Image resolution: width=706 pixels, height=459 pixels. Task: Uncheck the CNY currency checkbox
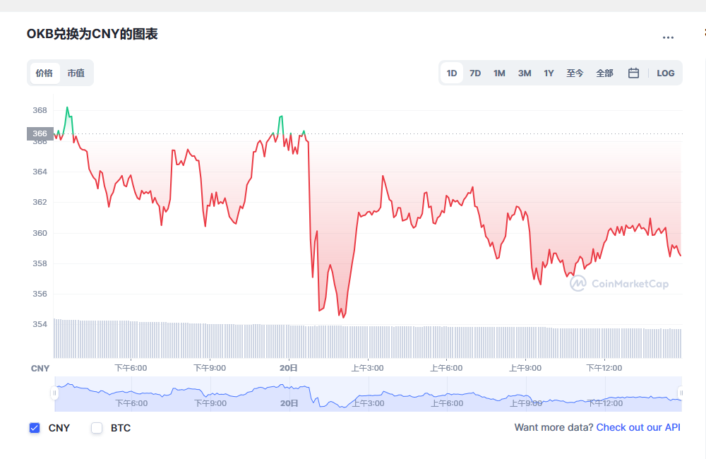point(35,428)
